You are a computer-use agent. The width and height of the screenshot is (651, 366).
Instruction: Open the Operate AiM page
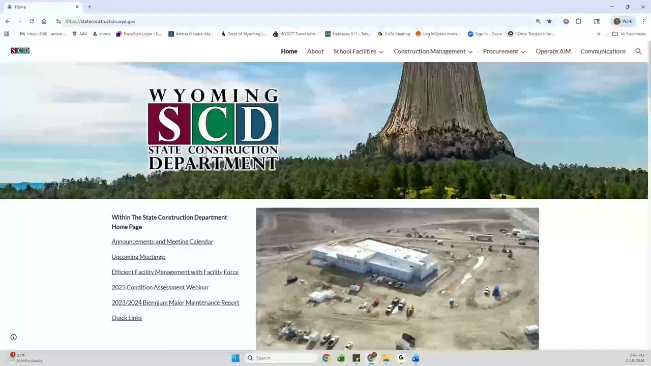click(x=553, y=51)
